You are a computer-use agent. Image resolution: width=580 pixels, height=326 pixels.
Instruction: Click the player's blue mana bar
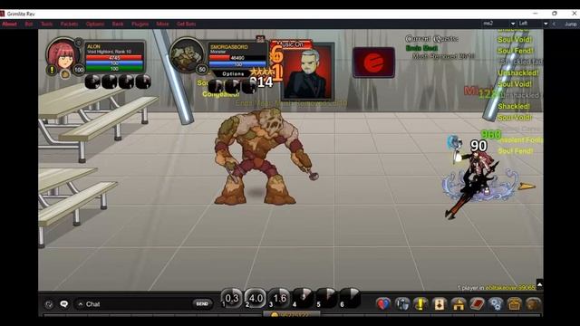(114, 63)
